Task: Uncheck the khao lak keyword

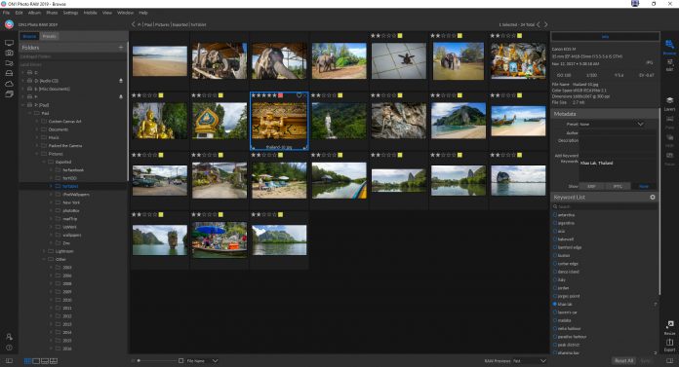Action: [x=555, y=305]
